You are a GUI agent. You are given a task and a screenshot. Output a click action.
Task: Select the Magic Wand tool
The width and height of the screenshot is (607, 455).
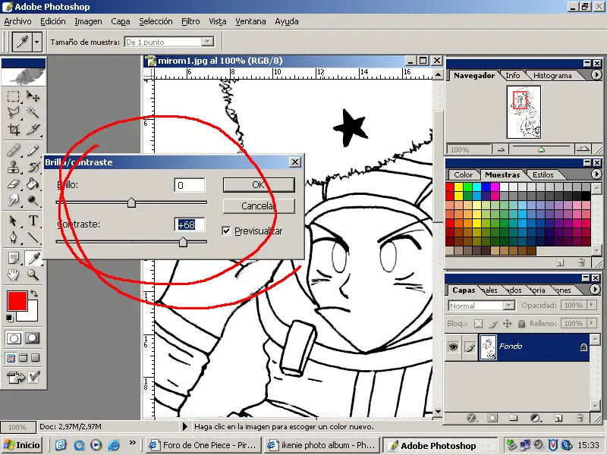pyautogui.click(x=33, y=112)
